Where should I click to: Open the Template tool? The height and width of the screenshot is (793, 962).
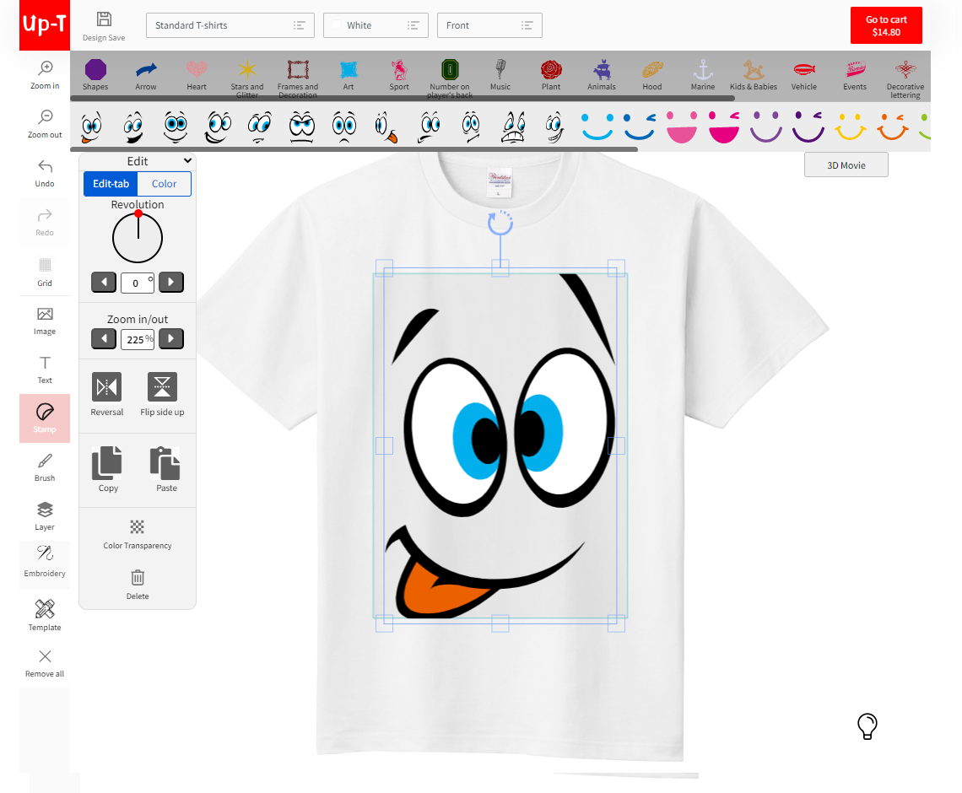(x=45, y=614)
